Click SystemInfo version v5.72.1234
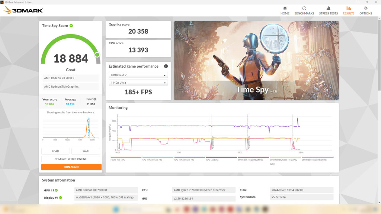Screen dimensions: 381x214 coord(301,197)
